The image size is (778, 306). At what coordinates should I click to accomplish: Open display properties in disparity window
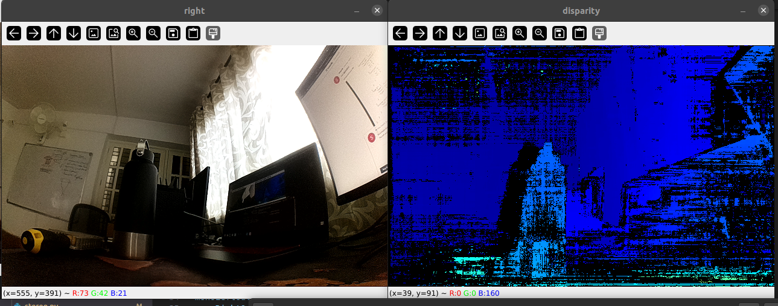click(x=599, y=33)
